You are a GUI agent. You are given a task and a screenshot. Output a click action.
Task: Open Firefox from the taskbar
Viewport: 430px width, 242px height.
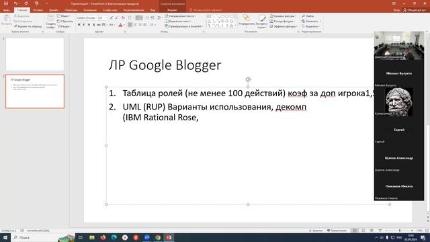pyautogui.click(x=103, y=237)
